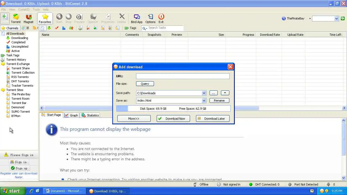Select the Channels sidebar tab

(x=10, y=28)
